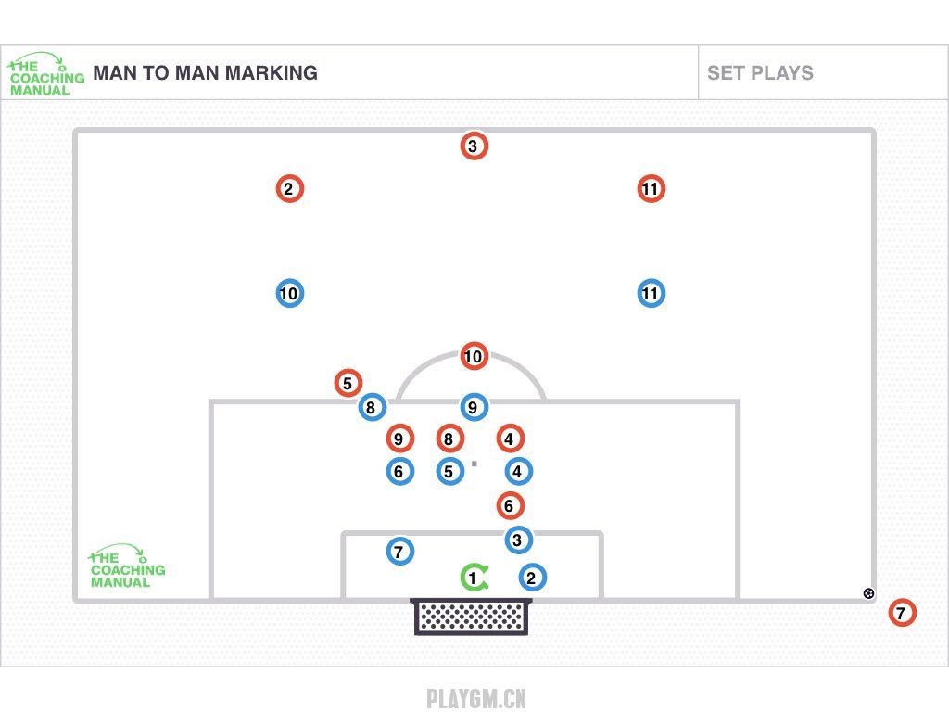Click the MAN TO MAN MARKING title

[x=205, y=73]
